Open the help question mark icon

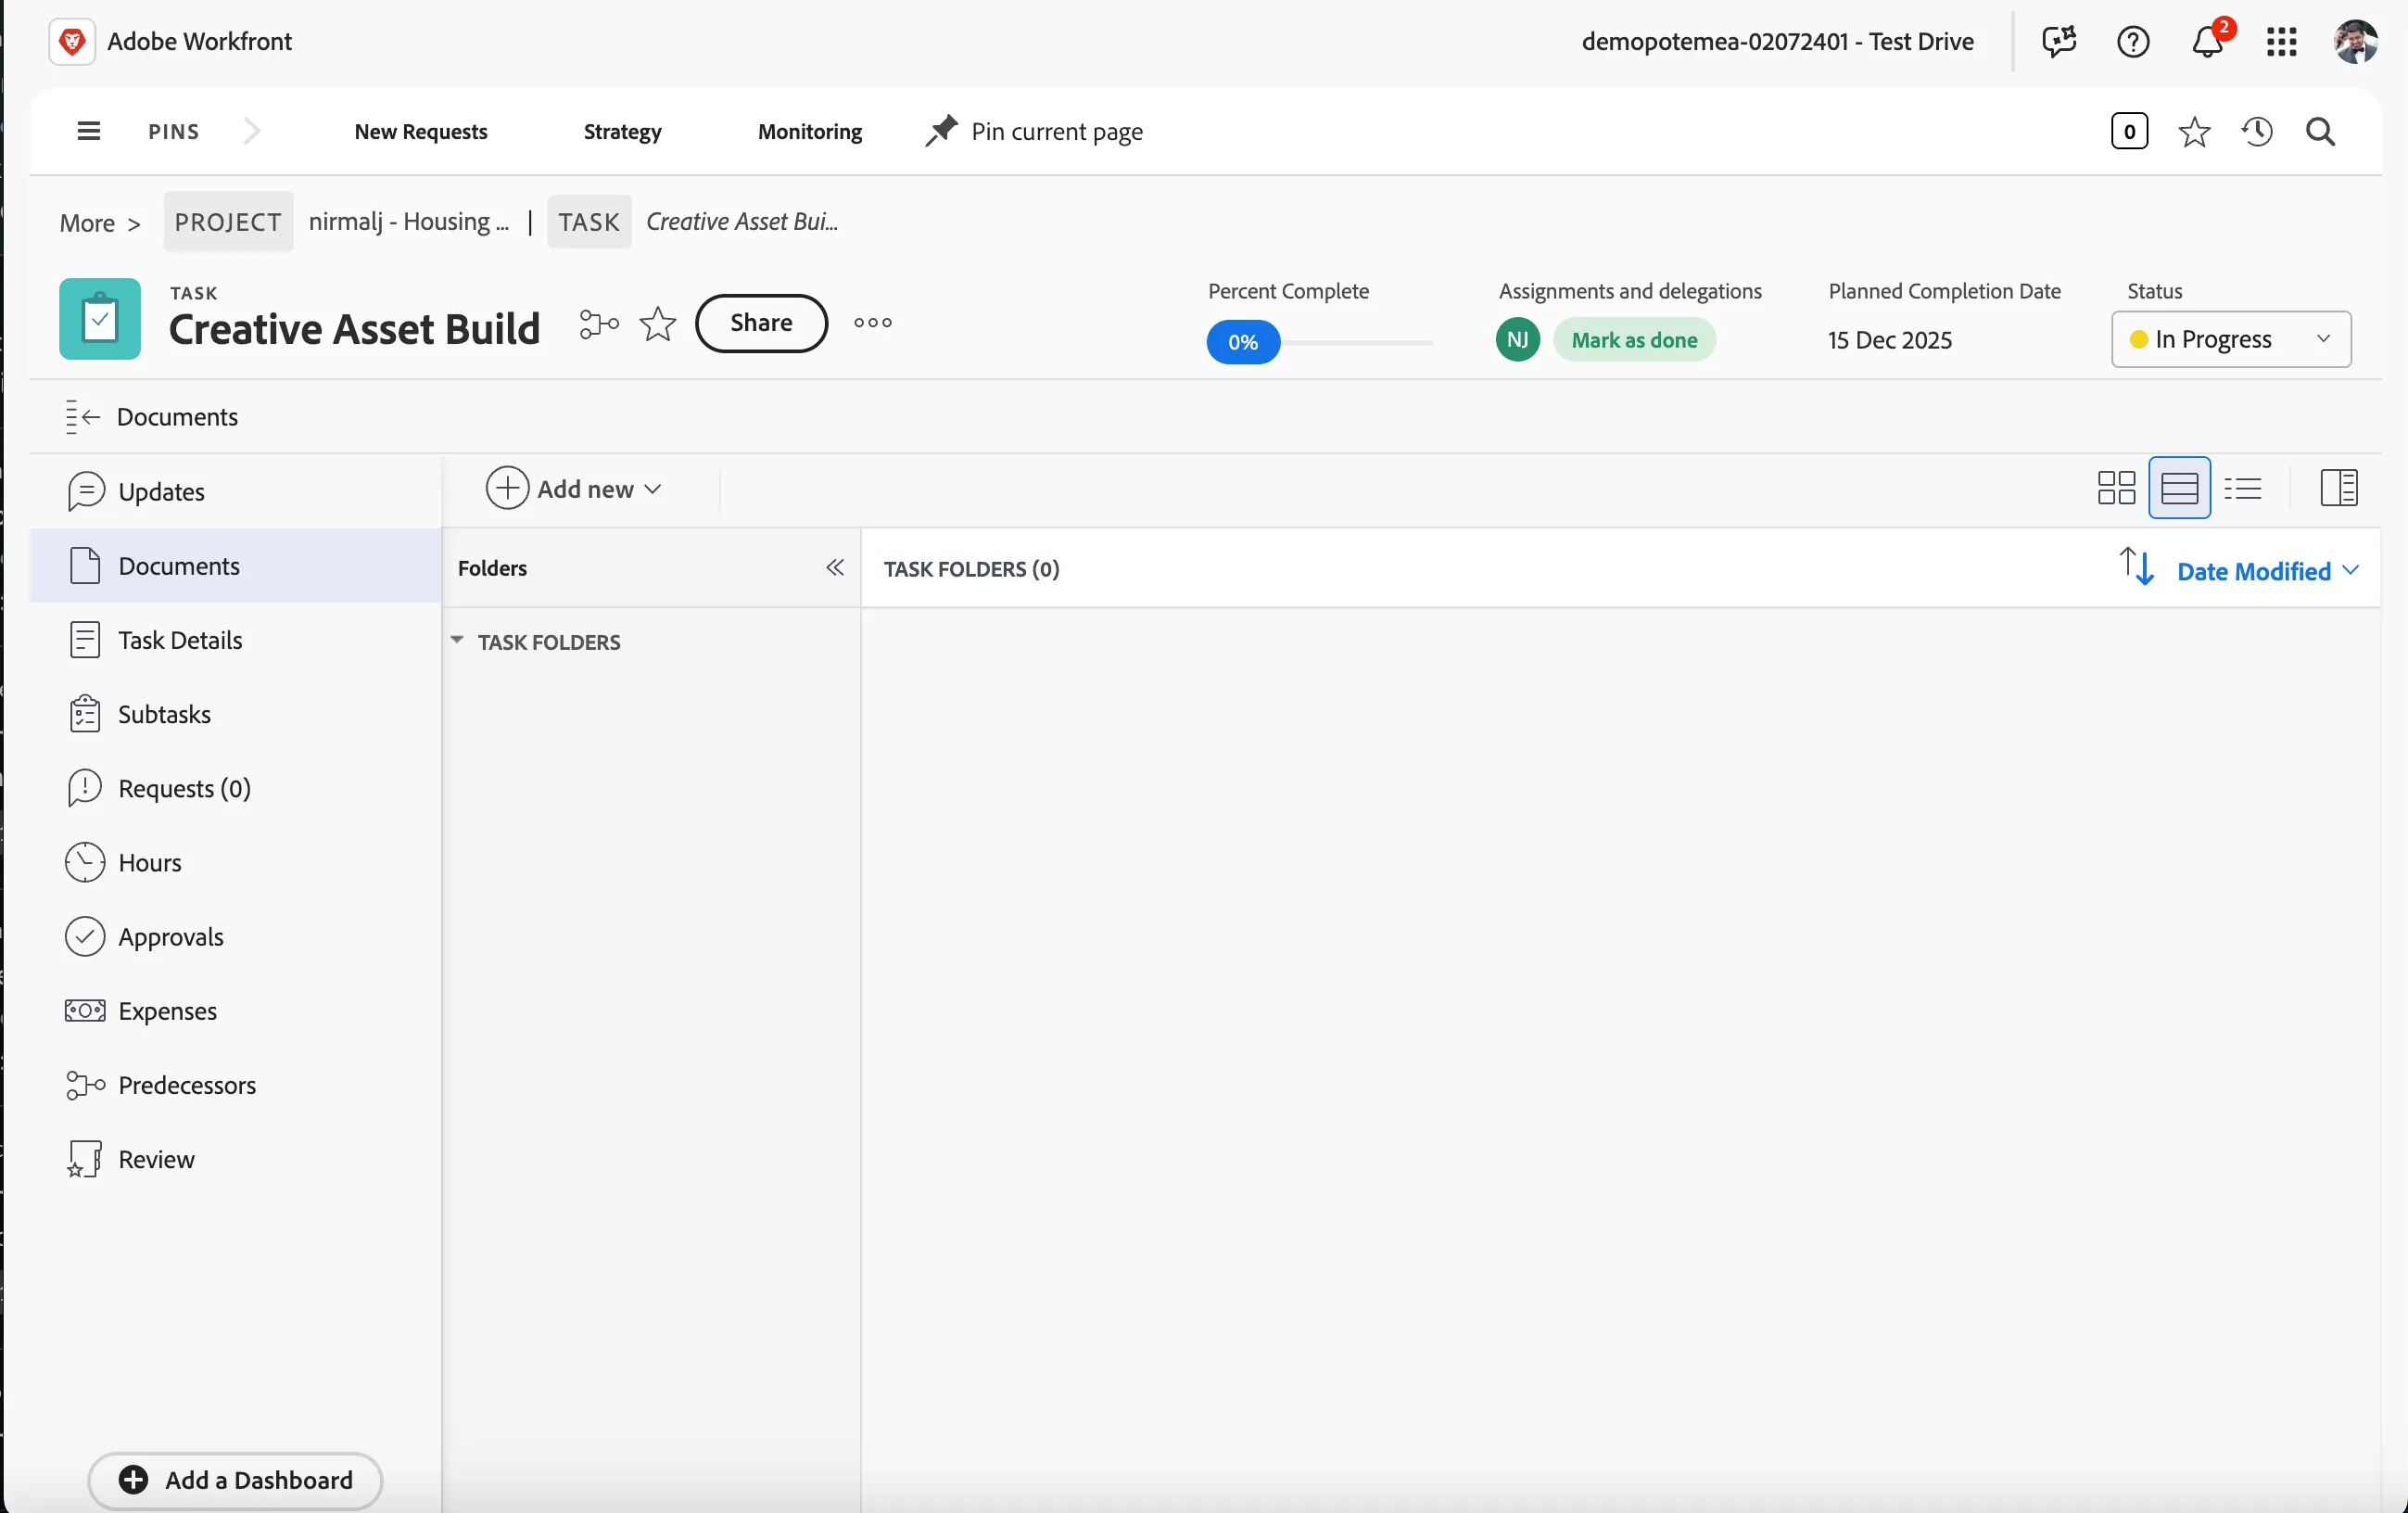(2133, 41)
